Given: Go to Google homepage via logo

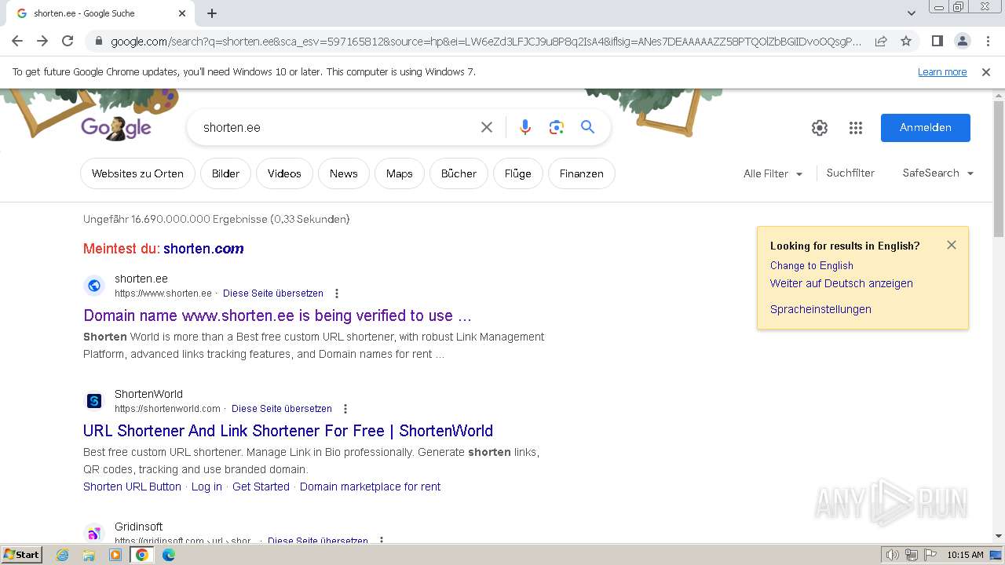Looking at the screenshot, I should click(x=116, y=127).
